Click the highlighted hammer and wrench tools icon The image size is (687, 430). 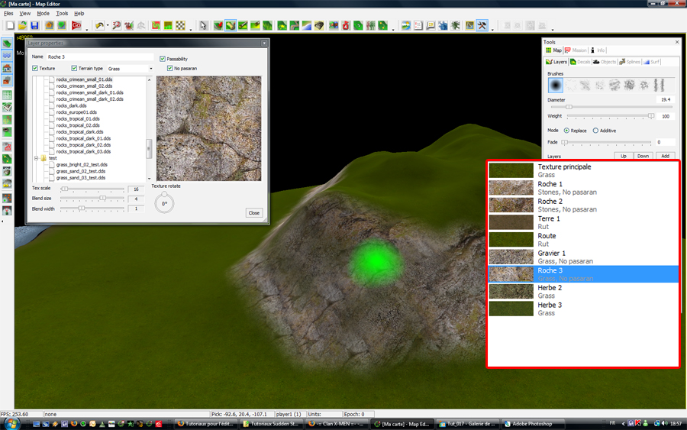point(482,25)
